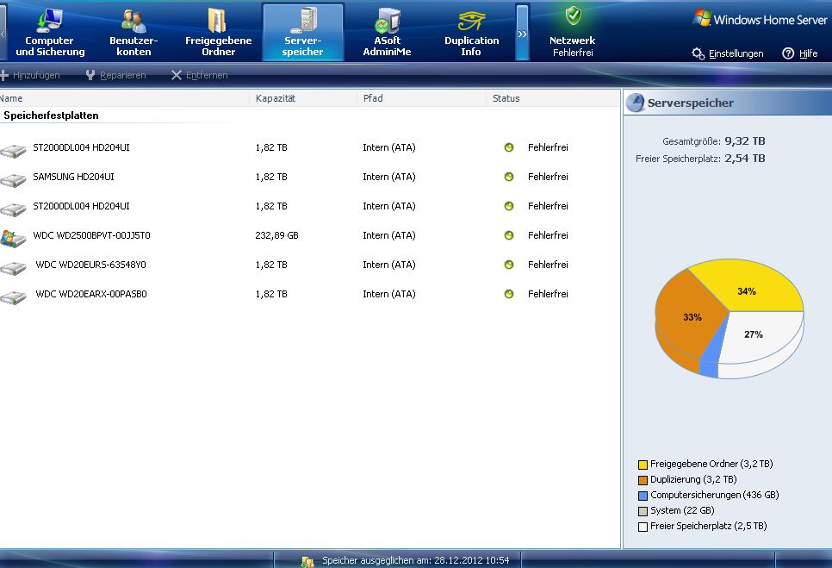Select the SAMSUNG HD204UI drive name
This screenshot has width=832, height=568.
tap(73, 177)
